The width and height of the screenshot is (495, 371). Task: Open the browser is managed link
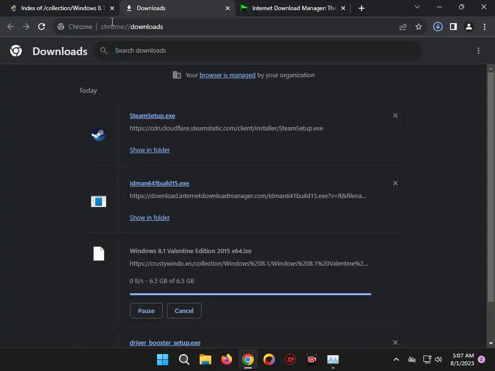[227, 75]
